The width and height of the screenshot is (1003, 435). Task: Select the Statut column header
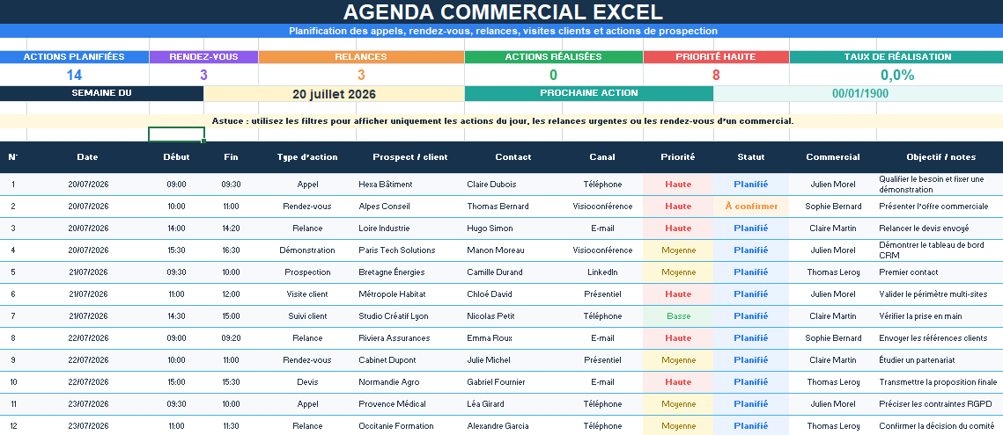(x=750, y=157)
